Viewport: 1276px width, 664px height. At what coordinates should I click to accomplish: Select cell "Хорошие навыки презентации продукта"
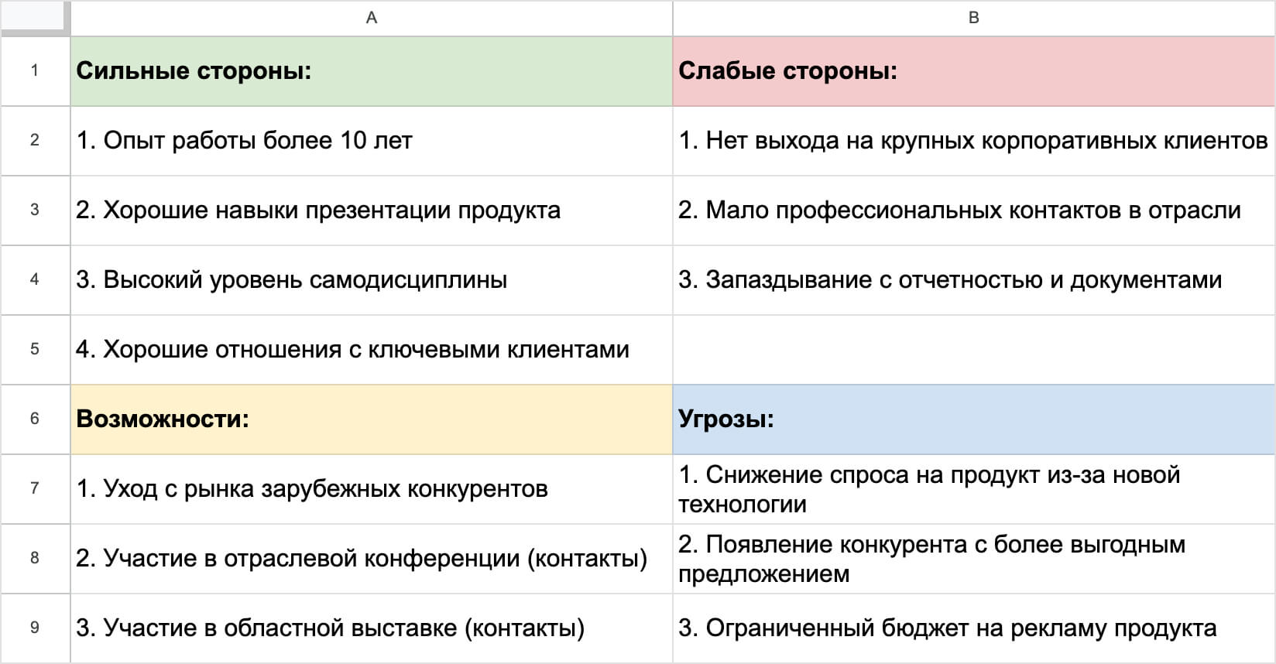tap(371, 210)
